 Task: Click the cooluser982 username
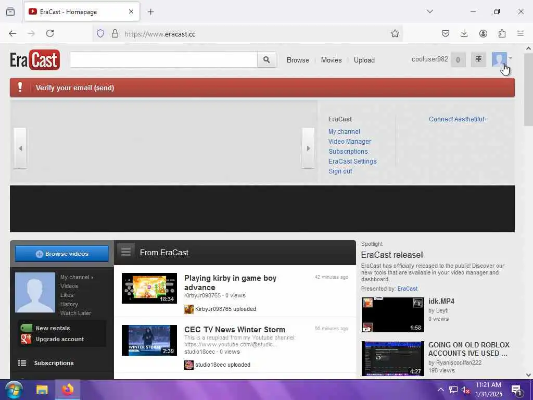tap(429, 59)
